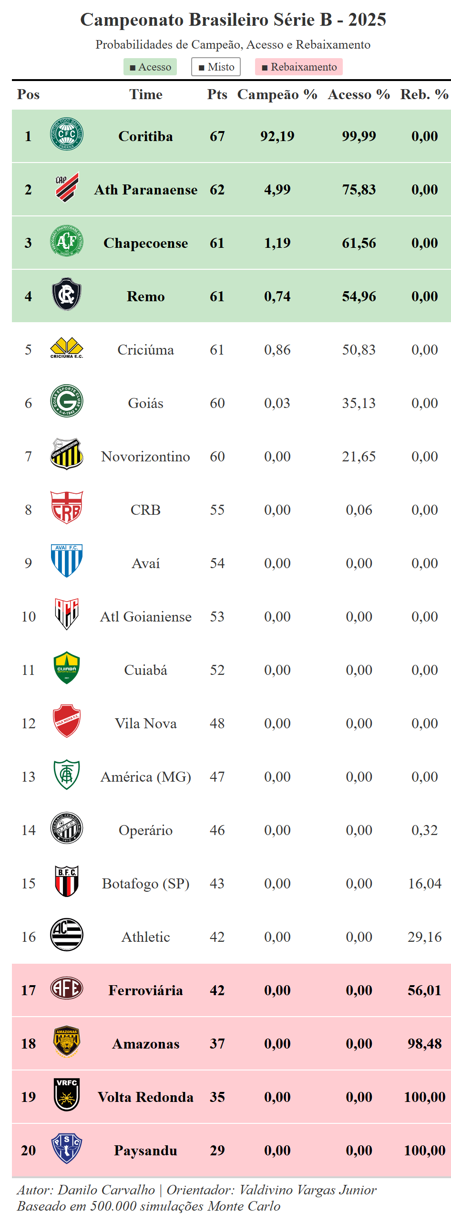Click the Pts column header

tap(217, 94)
